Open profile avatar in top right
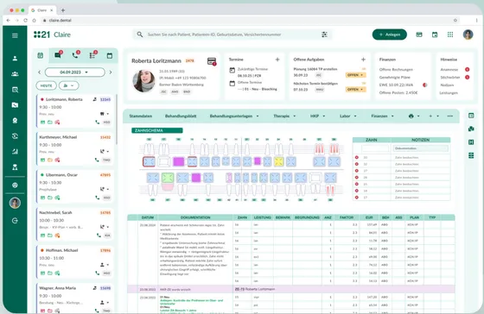Image resolution: width=484 pixels, height=314 pixels. tap(468, 35)
